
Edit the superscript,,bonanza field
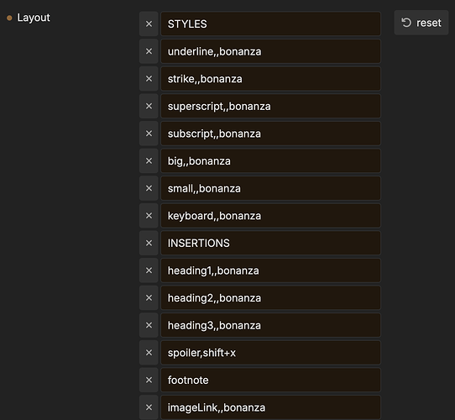[271, 106]
